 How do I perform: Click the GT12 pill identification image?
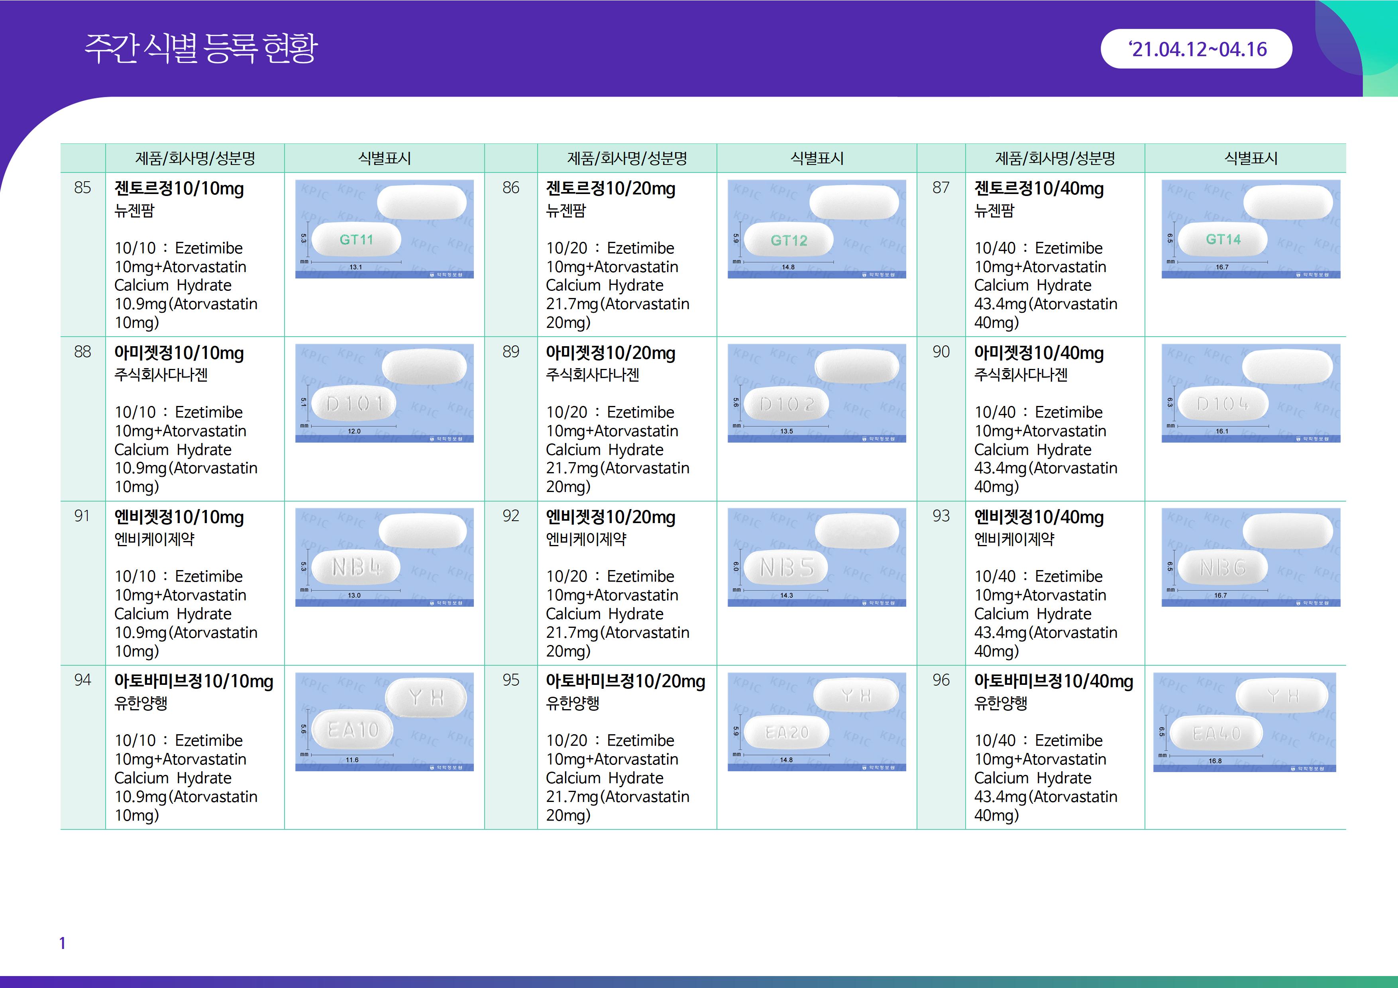click(817, 229)
